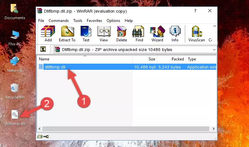249x147 pixels.
Task: Click the Application extension type cell
Action: coord(201,67)
